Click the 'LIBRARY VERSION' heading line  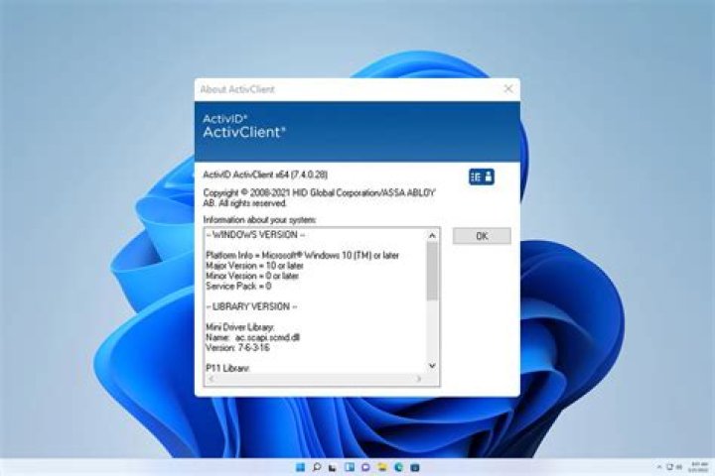click(251, 306)
